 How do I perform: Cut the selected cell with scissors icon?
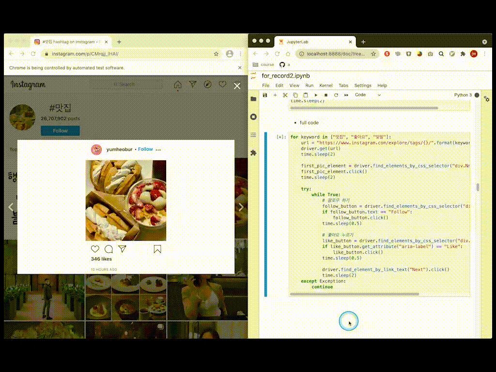click(x=285, y=95)
